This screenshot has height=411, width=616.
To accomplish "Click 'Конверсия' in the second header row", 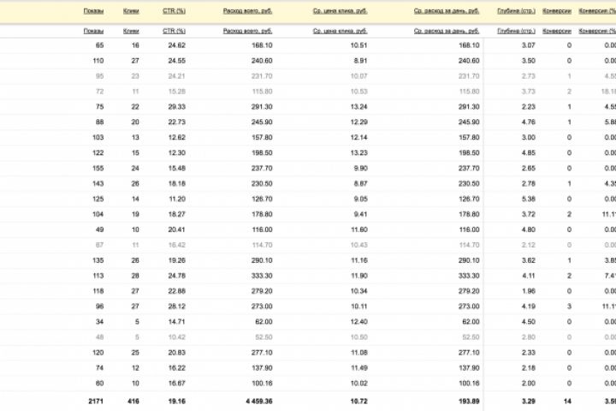I will 556,31.
